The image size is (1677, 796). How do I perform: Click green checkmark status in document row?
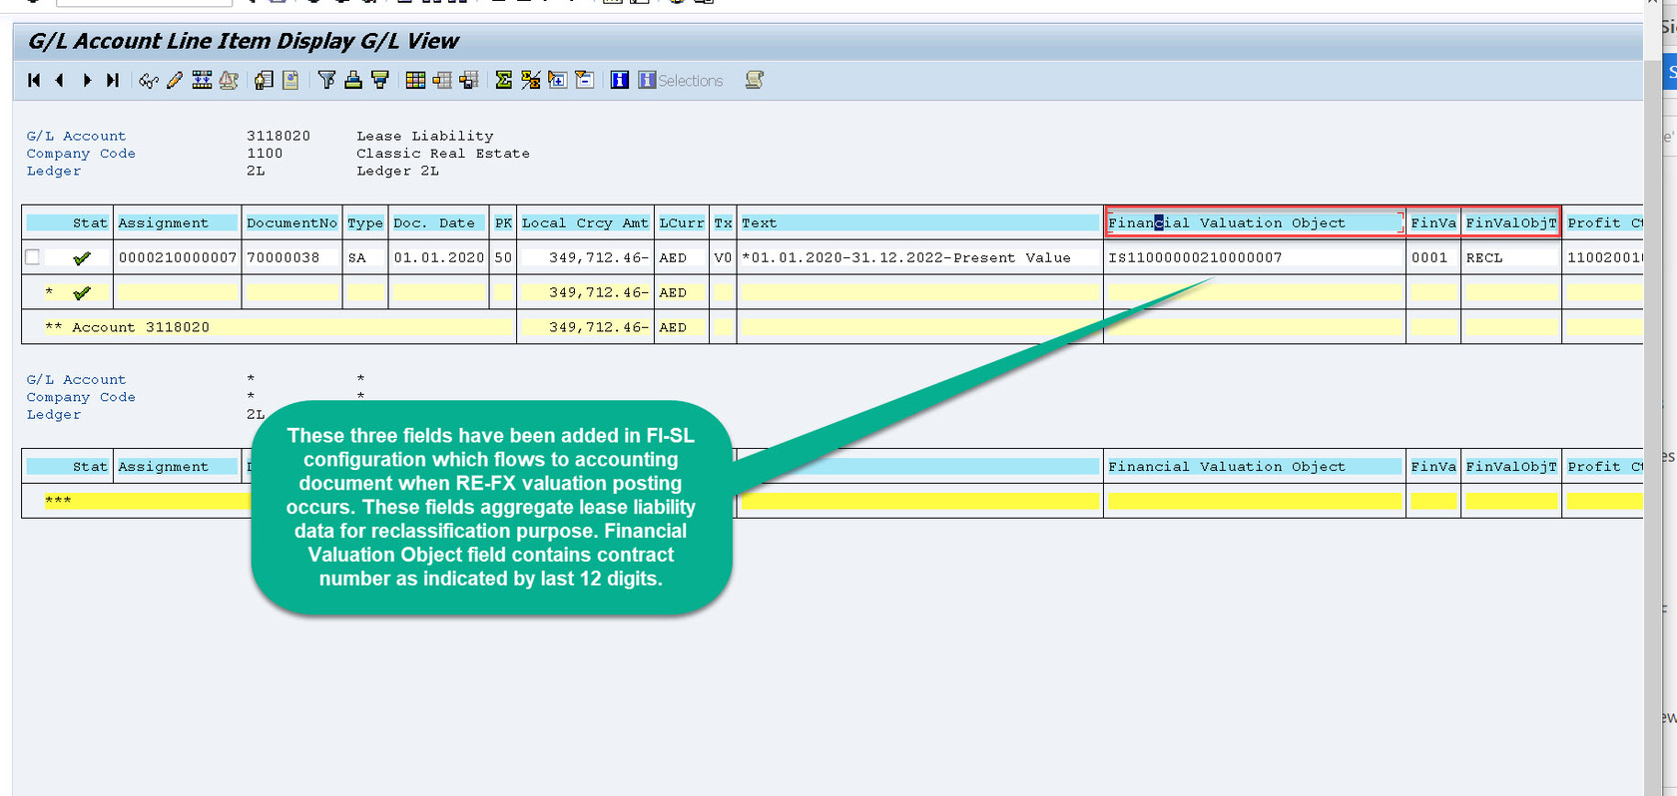[x=82, y=258]
